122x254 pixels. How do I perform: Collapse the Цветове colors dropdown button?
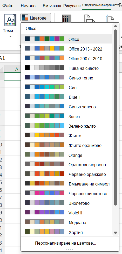click(x=36, y=18)
